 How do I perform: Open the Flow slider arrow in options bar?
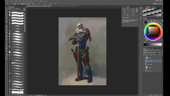(x=50, y=4)
